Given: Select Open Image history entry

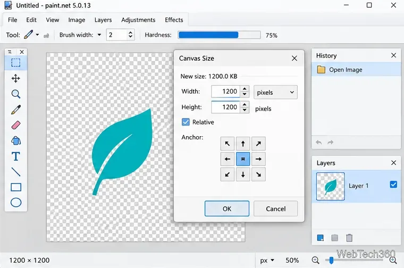Looking at the screenshot, I should 356,70.
